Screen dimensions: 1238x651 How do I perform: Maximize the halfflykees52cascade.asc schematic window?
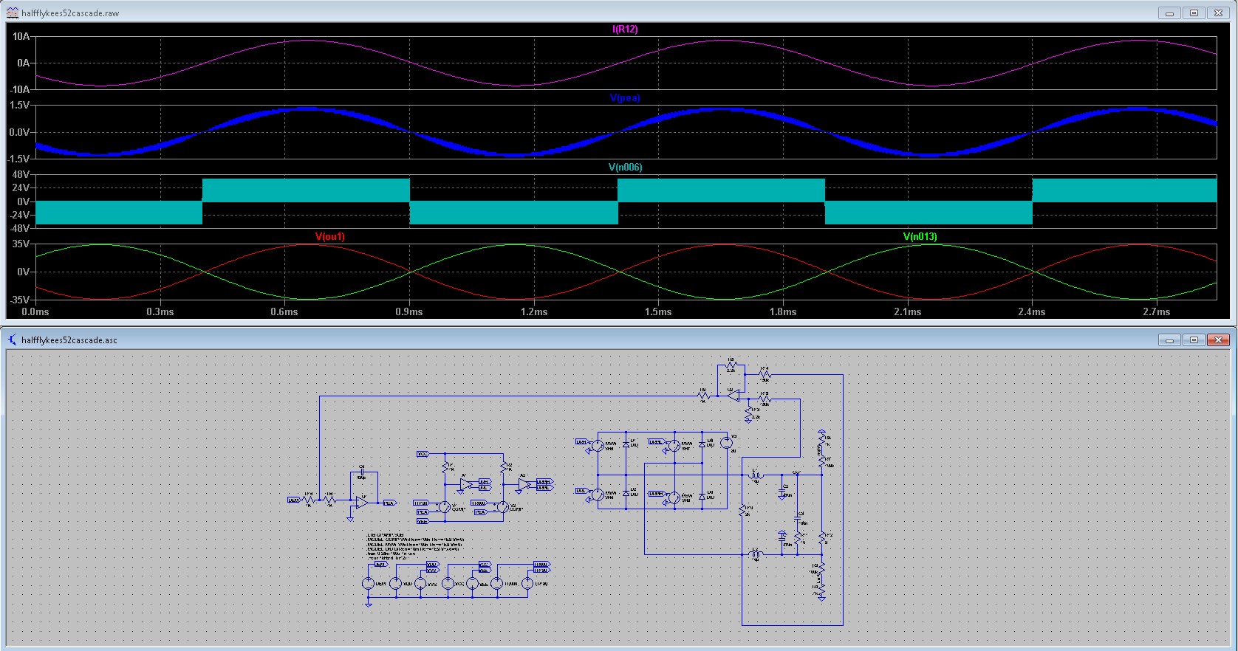pos(1194,340)
